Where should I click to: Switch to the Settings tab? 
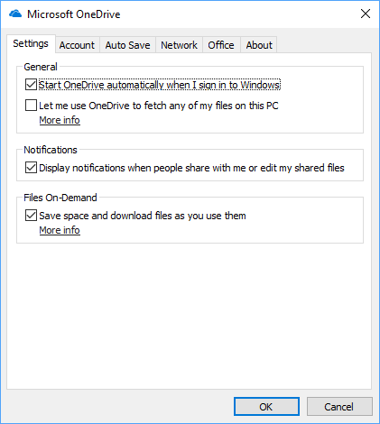pos(31,43)
